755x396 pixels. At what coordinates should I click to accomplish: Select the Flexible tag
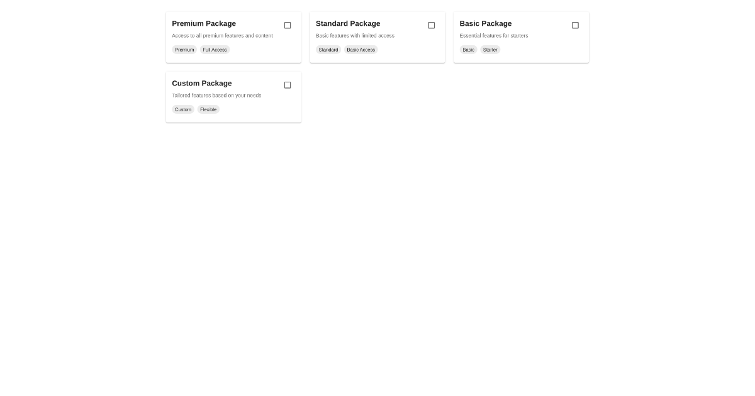point(208,109)
